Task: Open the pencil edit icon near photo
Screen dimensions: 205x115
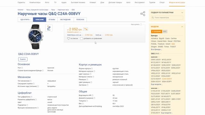Action: [x=49, y=28]
